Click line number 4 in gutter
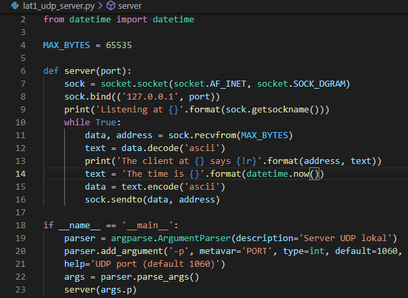 [23, 45]
